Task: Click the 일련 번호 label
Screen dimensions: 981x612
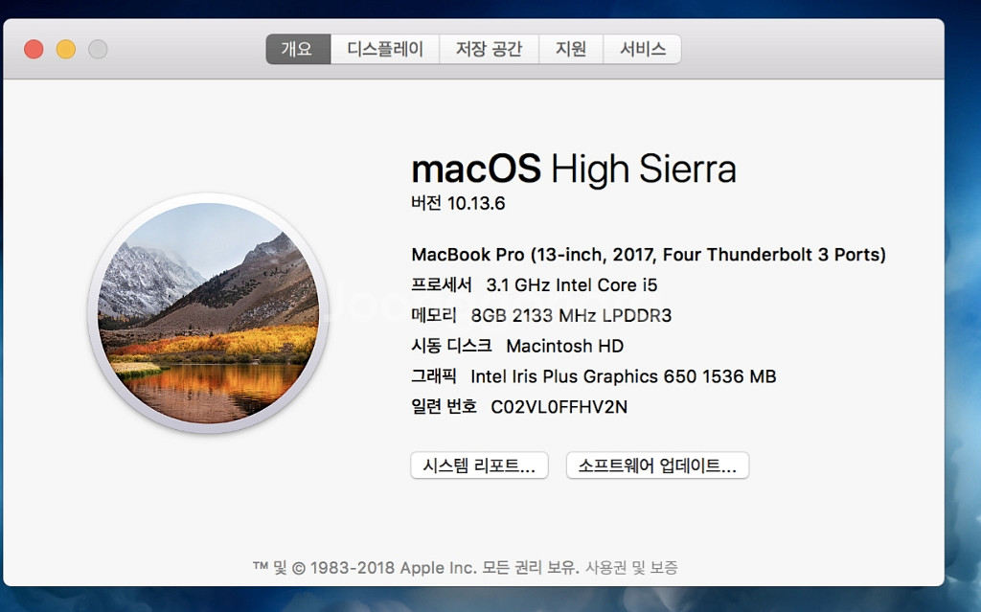Action: 444,407
